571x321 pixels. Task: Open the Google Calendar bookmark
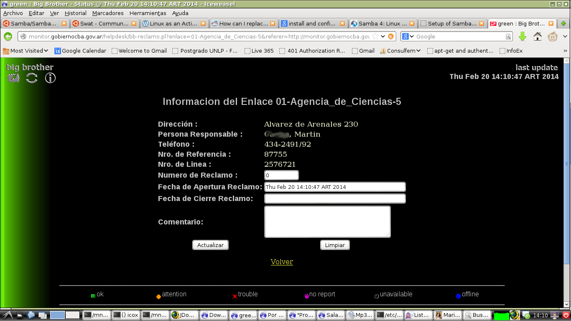(x=80, y=51)
